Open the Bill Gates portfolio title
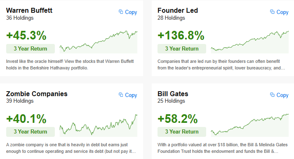The height and width of the screenshot is (159, 294). tap(173, 94)
